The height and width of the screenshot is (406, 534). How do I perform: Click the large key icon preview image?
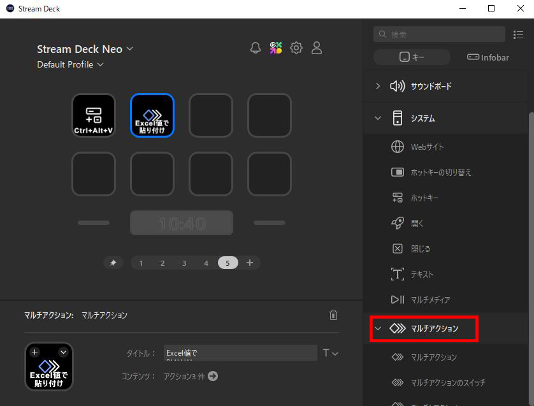tap(49, 366)
